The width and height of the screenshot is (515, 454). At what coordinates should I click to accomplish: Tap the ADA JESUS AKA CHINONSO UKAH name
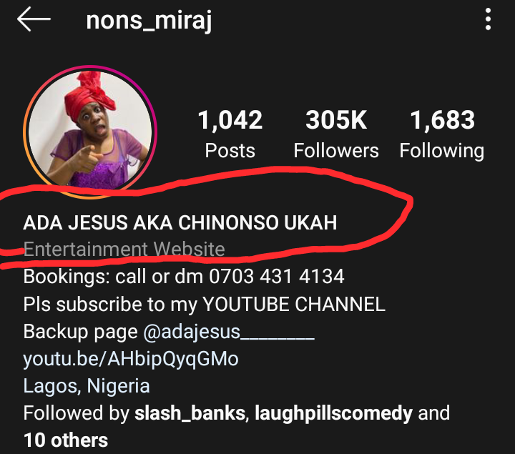point(180,222)
